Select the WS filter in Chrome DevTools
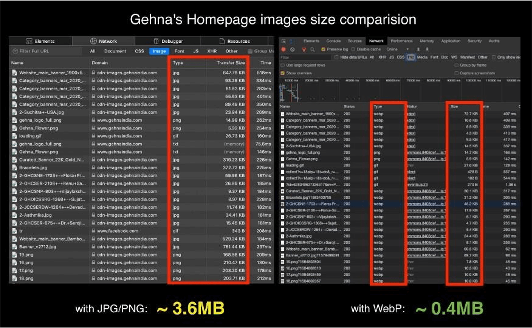This screenshot has width=532, height=328. coord(454,57)
